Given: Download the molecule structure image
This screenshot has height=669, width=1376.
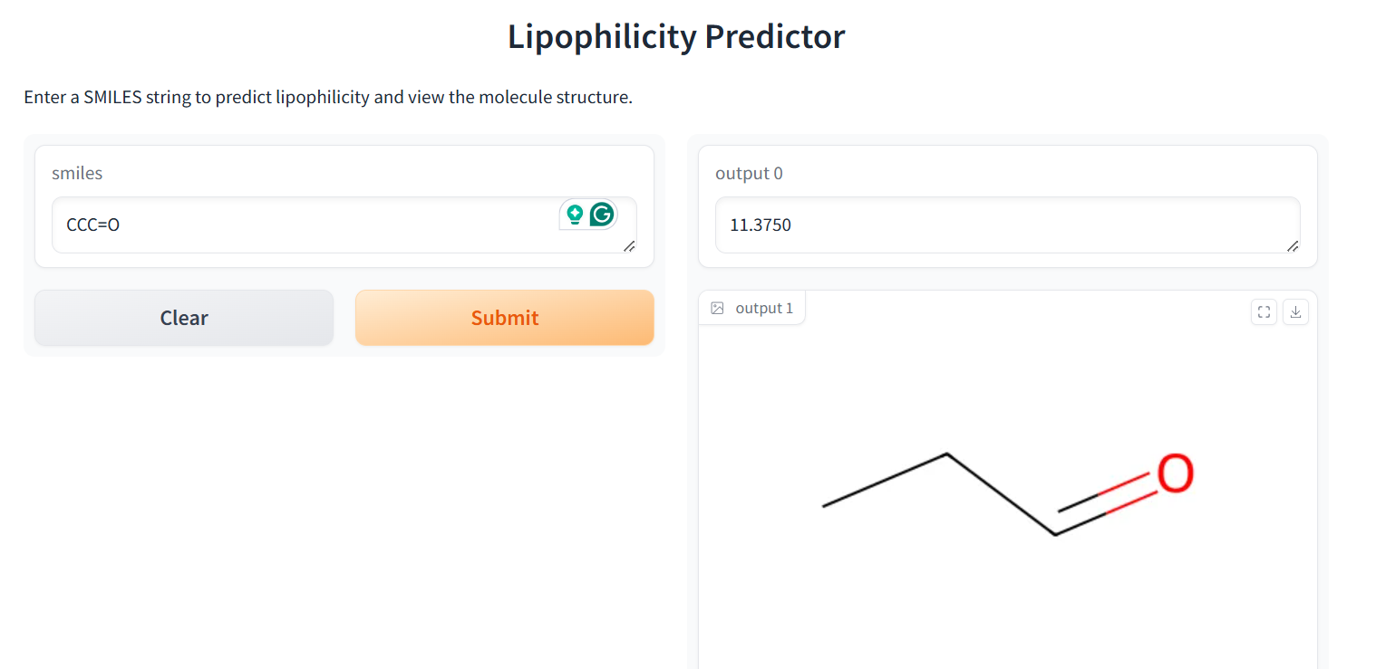Looking at the screenshot, I should click(1295, 311).
